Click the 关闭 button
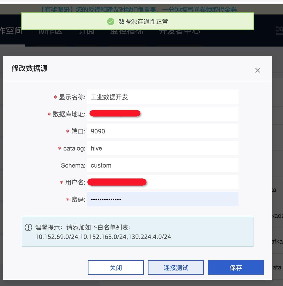 [116, 267]
